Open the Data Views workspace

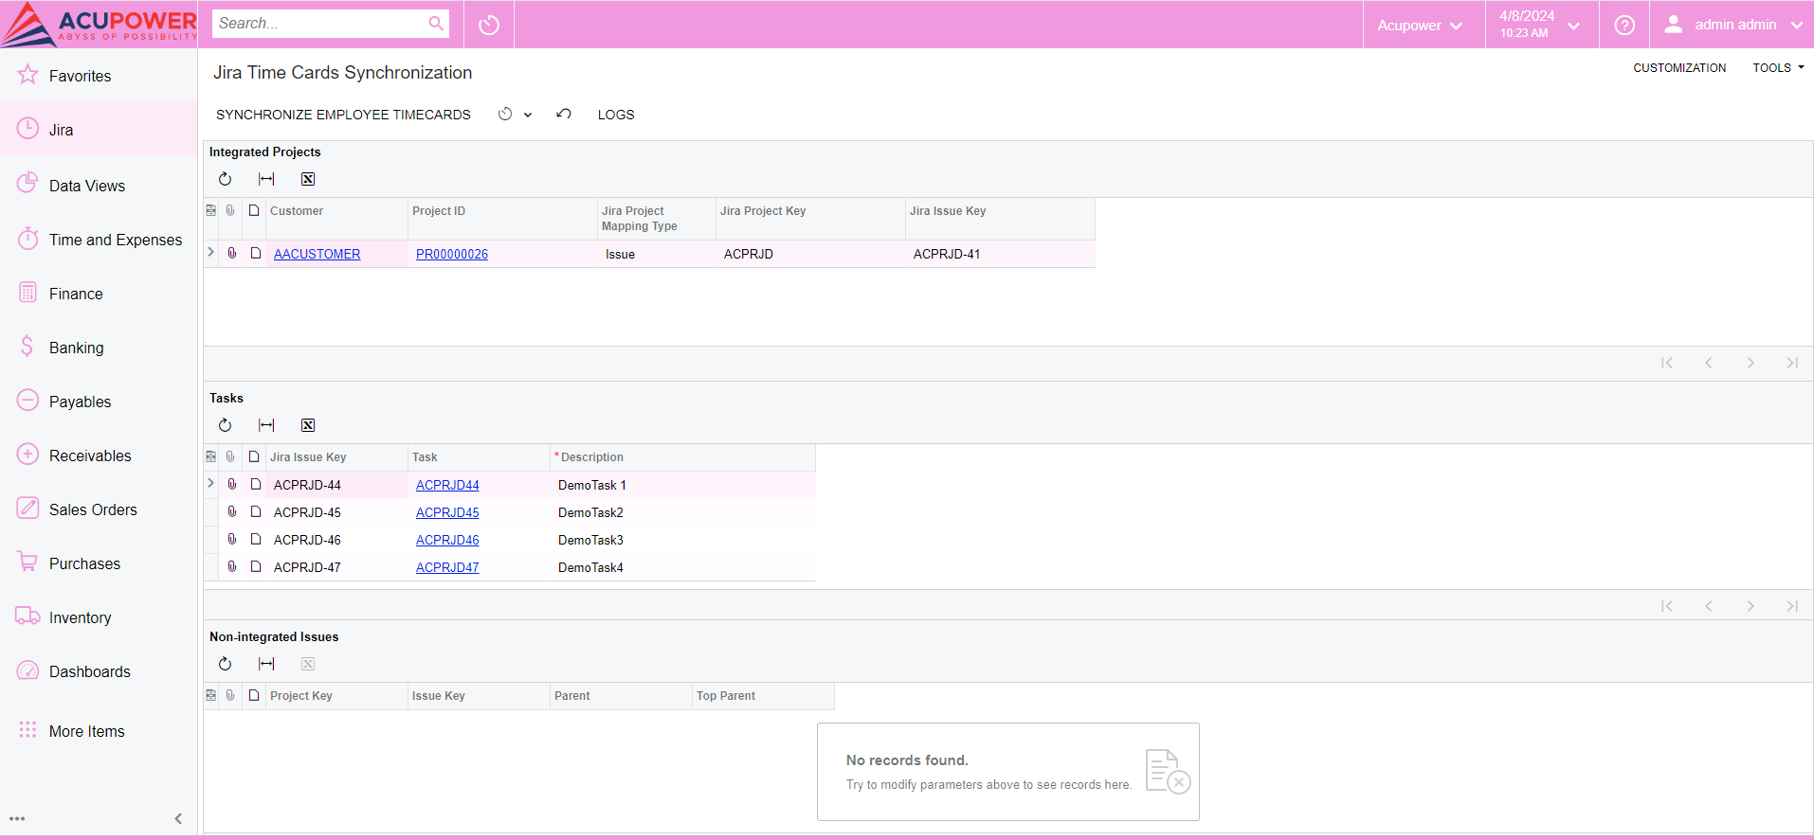[99, 186]
